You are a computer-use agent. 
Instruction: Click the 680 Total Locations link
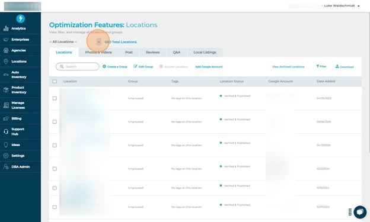tap(121, 42)
